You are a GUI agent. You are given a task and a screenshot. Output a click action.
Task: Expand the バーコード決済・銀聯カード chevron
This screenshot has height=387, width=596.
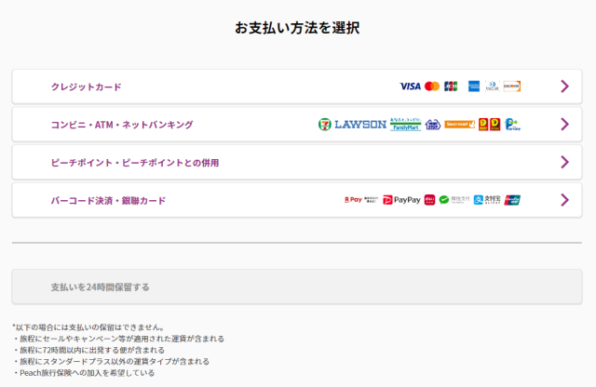(x=564, y=200)
